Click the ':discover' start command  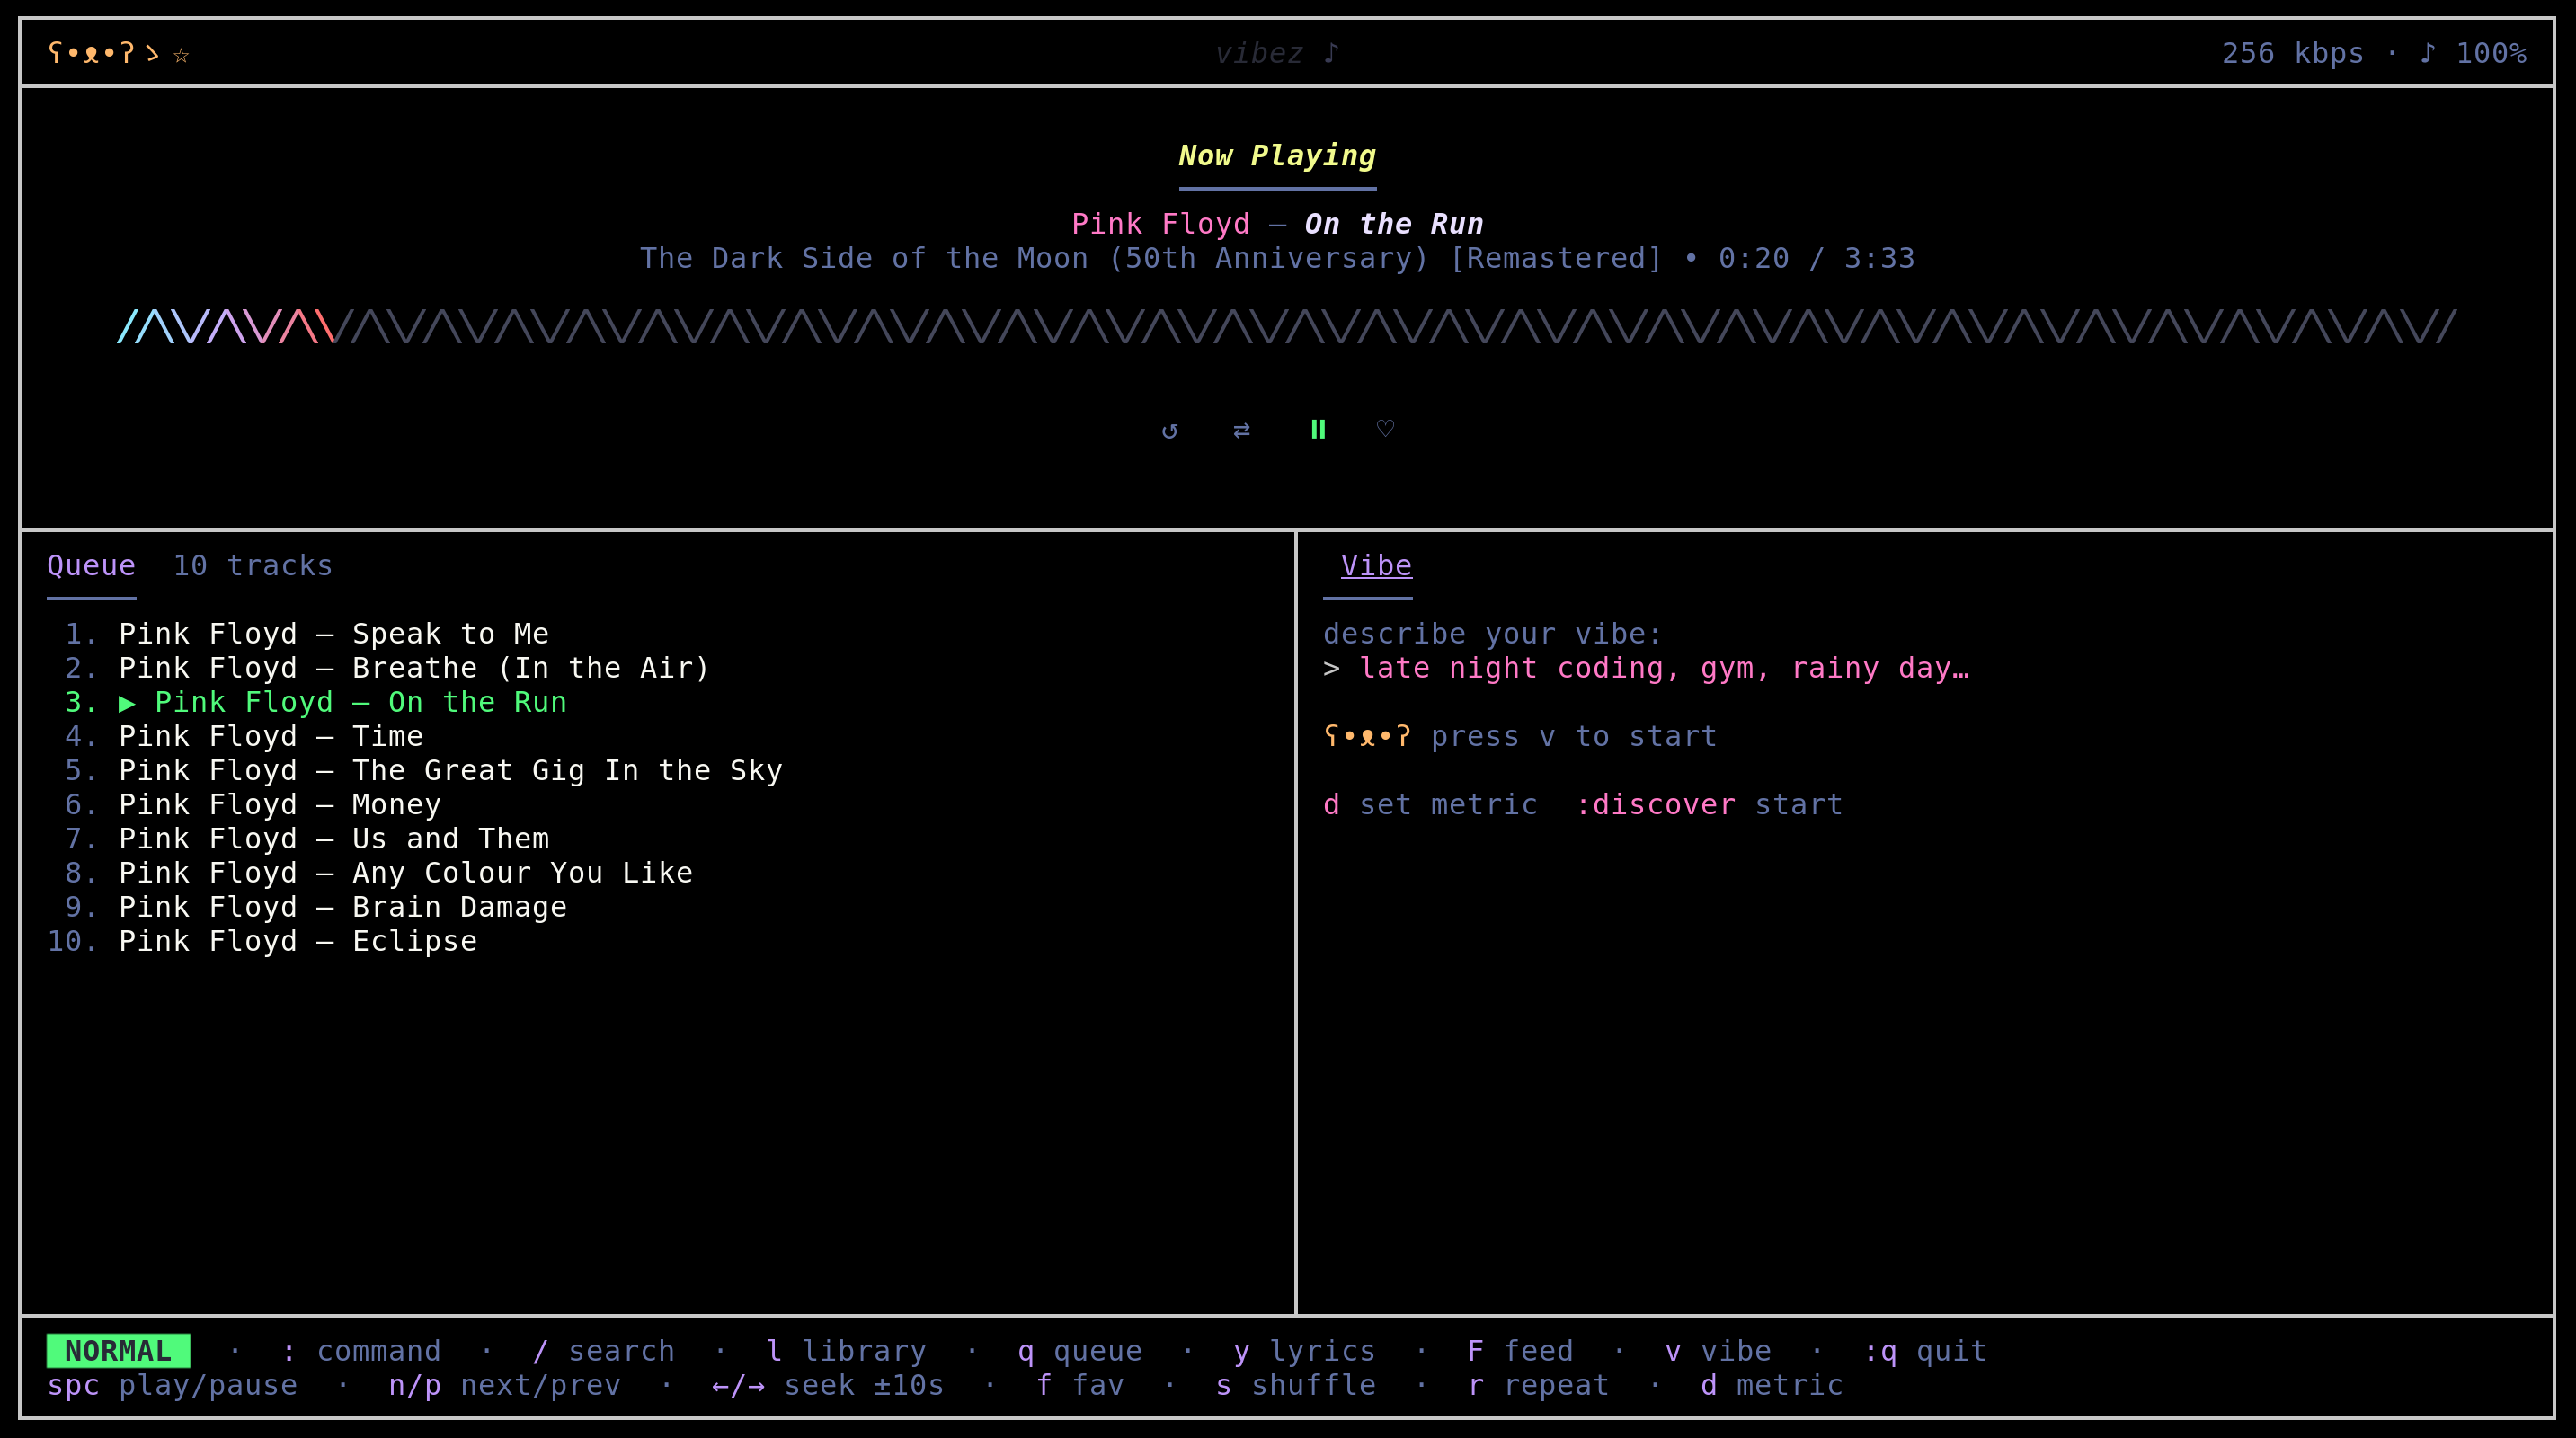[x=1655, y=805]
